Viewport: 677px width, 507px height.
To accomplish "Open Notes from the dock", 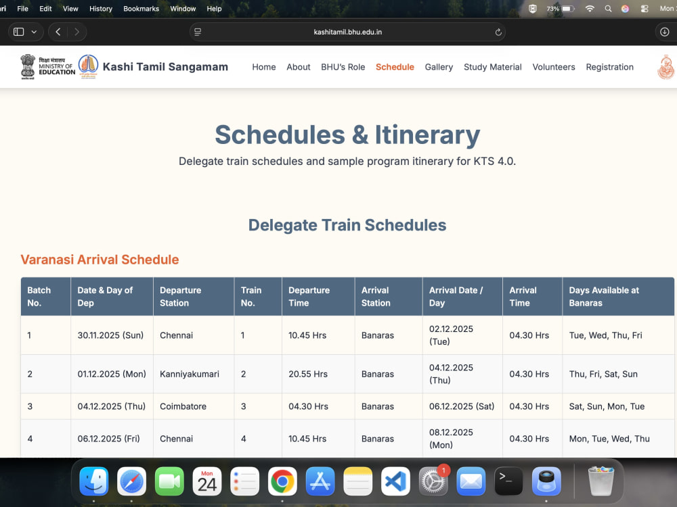I will (358, 481).
